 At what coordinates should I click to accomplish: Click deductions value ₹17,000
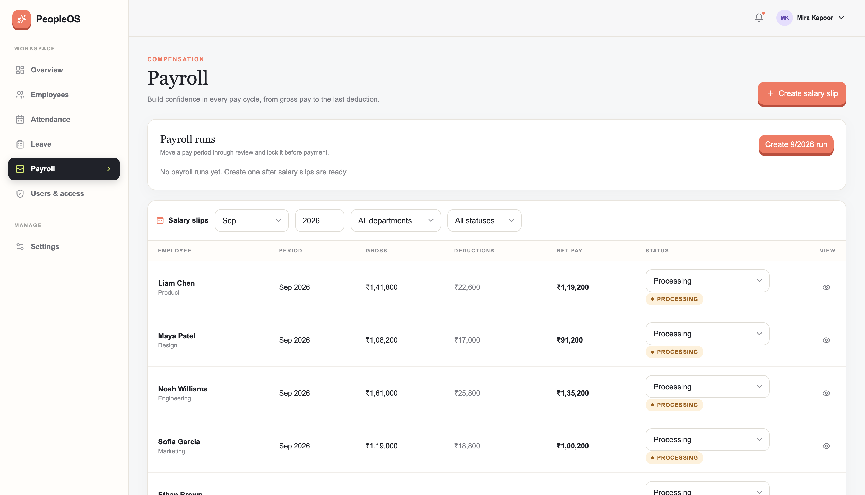tap(467, 340)
